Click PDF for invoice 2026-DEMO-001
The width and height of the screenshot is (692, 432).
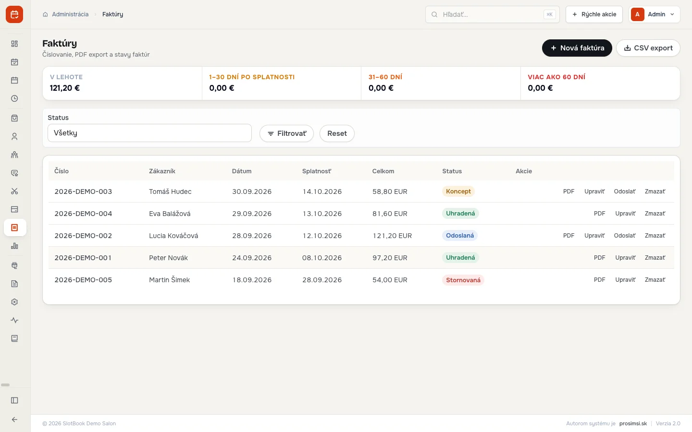600,258
